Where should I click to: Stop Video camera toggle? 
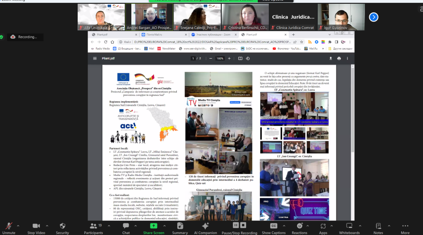tap(36, 228)
